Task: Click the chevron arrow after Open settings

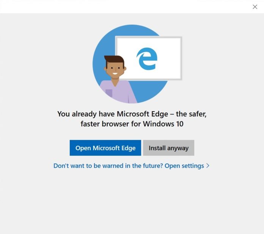Action: (x=208, y=166)
